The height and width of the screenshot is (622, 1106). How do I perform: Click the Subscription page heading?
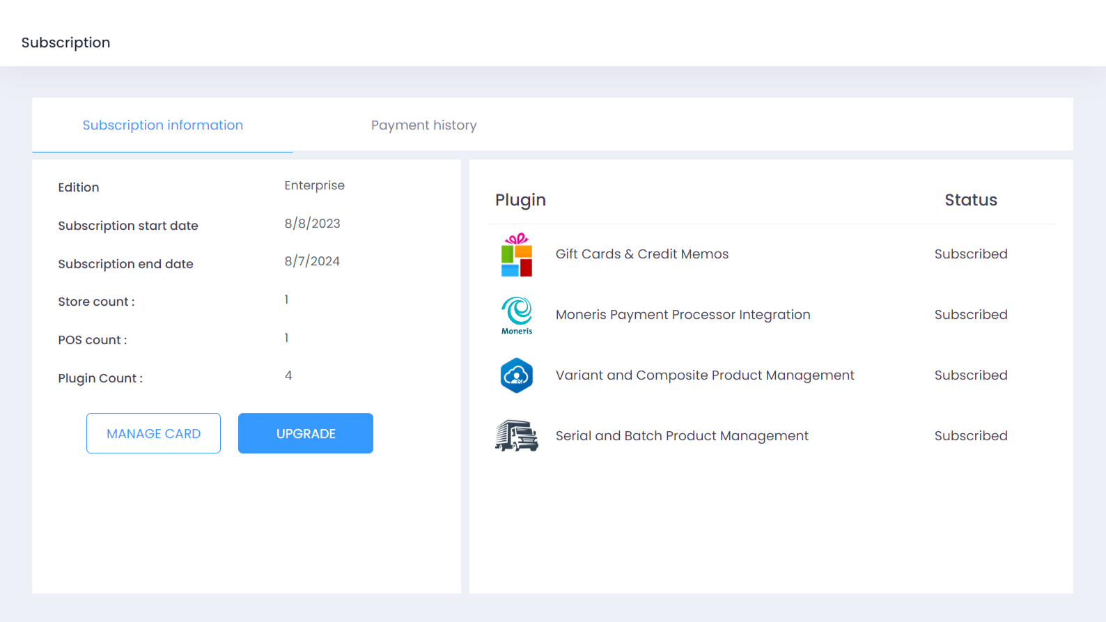(65, 42)
